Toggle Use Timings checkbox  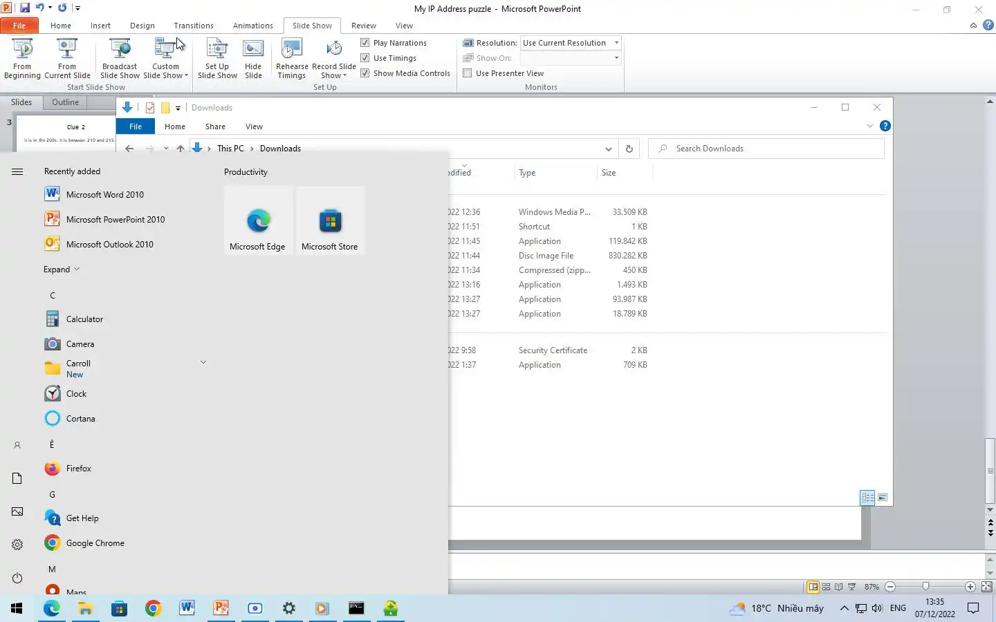[x=365, y=58]
